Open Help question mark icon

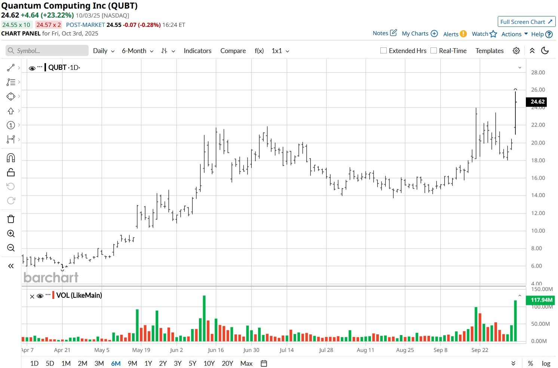click(x=549, y=34)
